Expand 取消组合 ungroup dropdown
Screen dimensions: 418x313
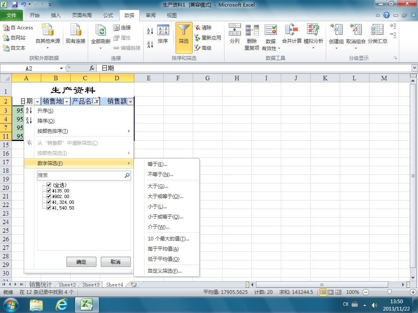356,48
